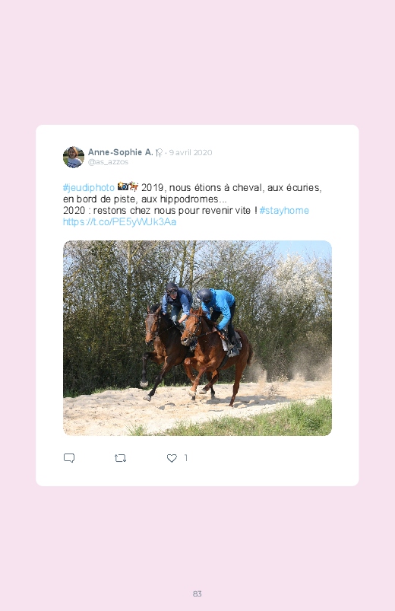Image resolution: width=395 pixels, height=611 pixels.
Task: Click the dark bay horse in photo
Action: coord(166,348)
